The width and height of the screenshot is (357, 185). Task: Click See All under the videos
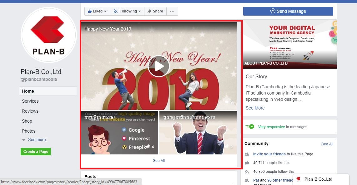coord(159,161)
